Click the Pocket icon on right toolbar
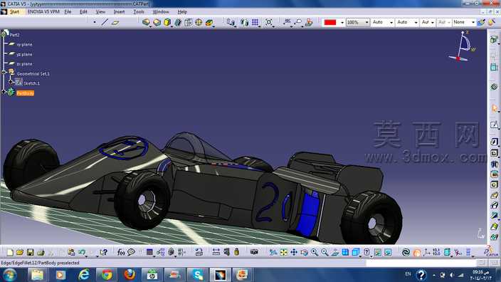 click(x=494, y=153)
